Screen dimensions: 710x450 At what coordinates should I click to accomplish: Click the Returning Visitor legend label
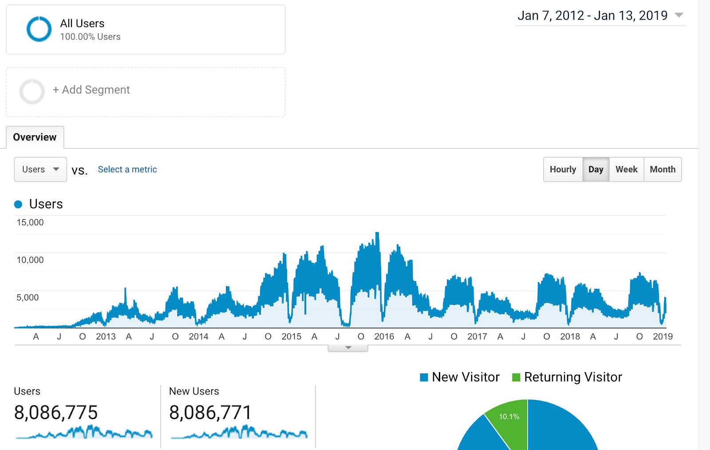573,377
